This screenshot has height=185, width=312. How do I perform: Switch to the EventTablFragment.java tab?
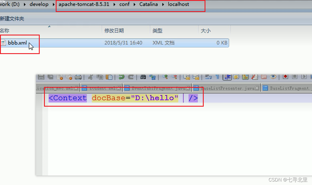pyautogui.click(x=157, y=88)
